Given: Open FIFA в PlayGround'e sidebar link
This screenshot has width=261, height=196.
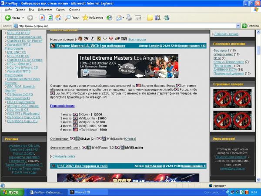Looking at the screenshot, I should coord(21,102).
